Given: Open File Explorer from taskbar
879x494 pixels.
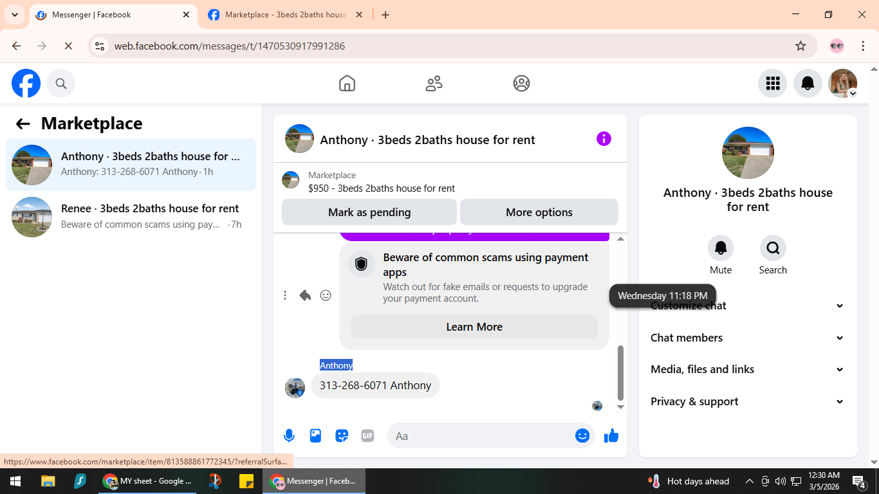Looking at the screenshot, I should click(48, 481).
